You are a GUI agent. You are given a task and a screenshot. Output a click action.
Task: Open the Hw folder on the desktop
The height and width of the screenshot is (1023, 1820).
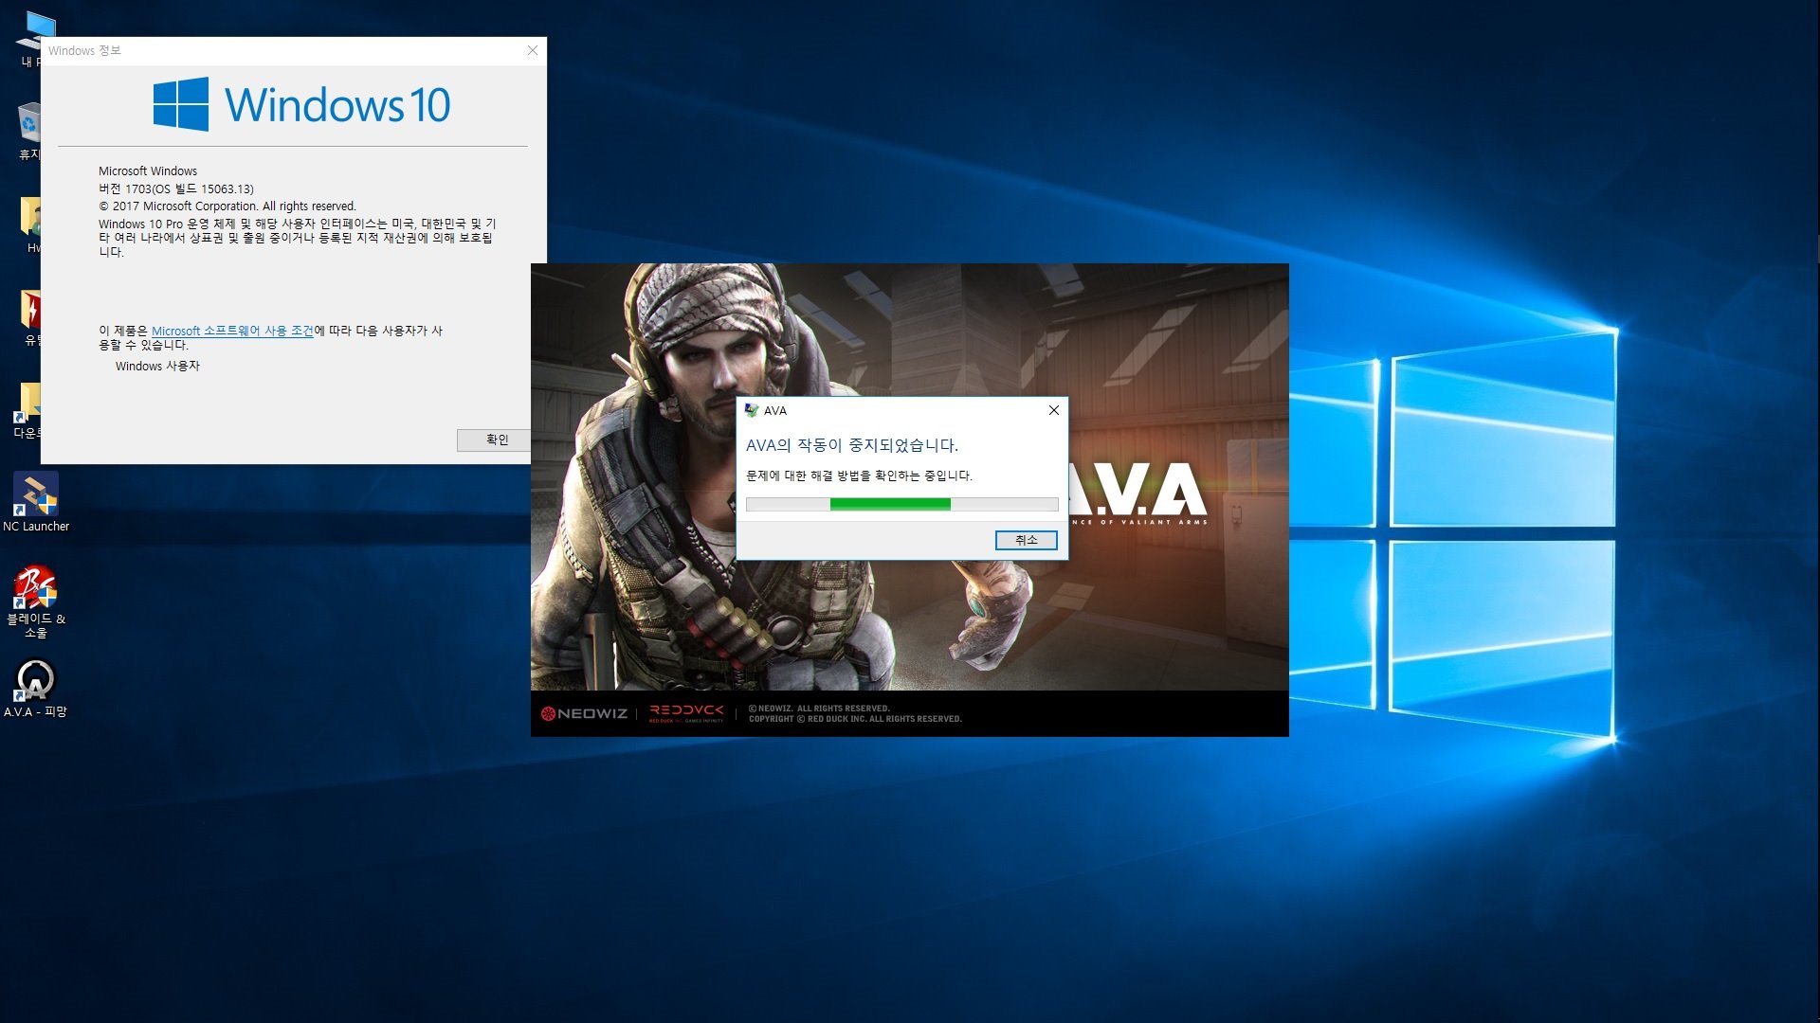(31, 216)
